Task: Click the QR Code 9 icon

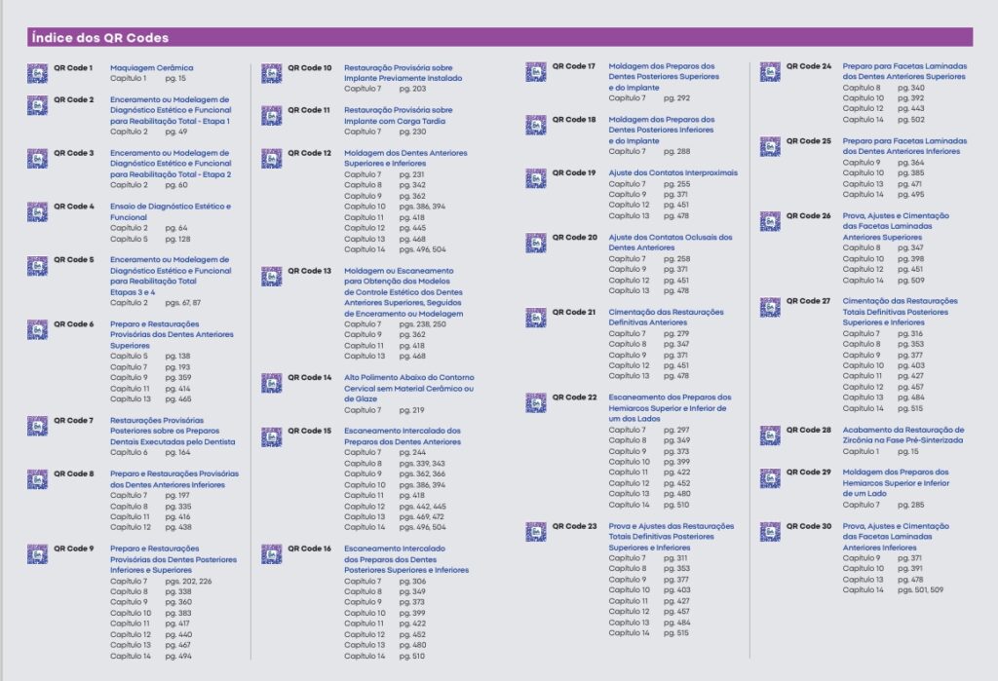Action: pos(37,553)
